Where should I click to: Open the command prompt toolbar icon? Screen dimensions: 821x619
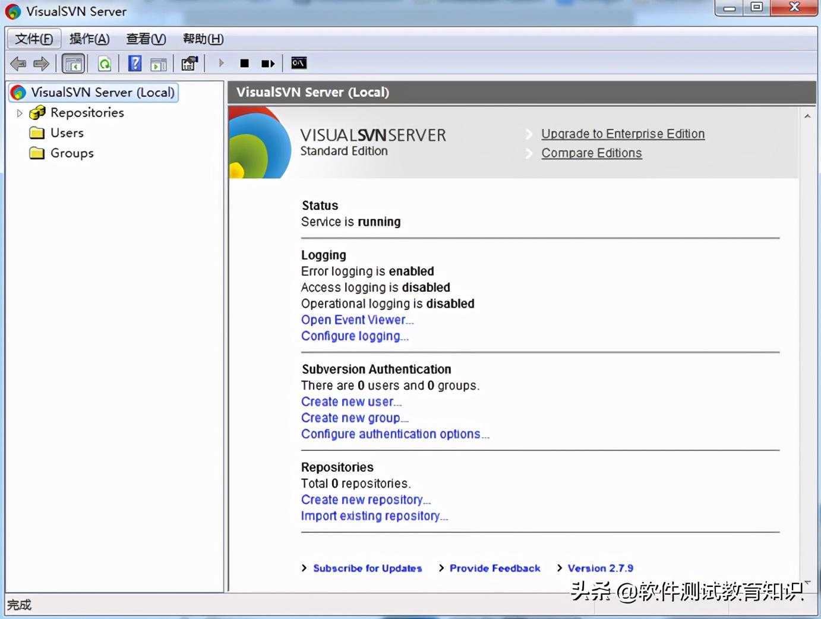point(299,62)
